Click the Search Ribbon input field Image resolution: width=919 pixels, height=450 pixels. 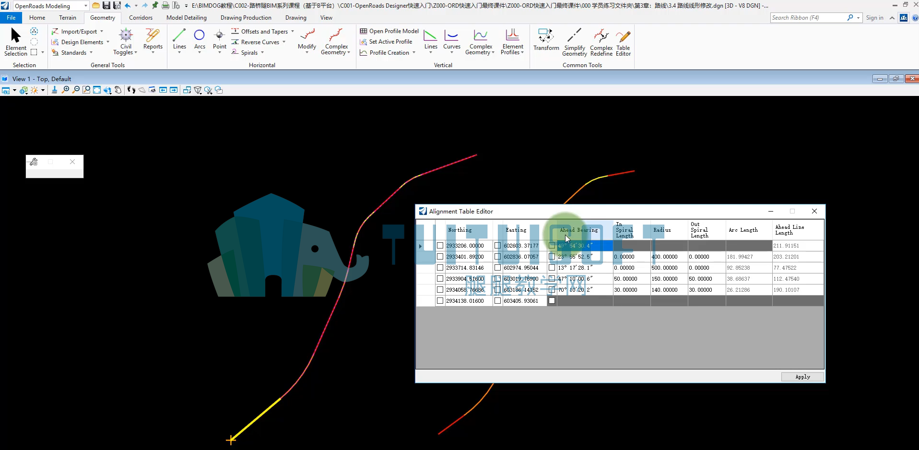[x=808, y=18]
